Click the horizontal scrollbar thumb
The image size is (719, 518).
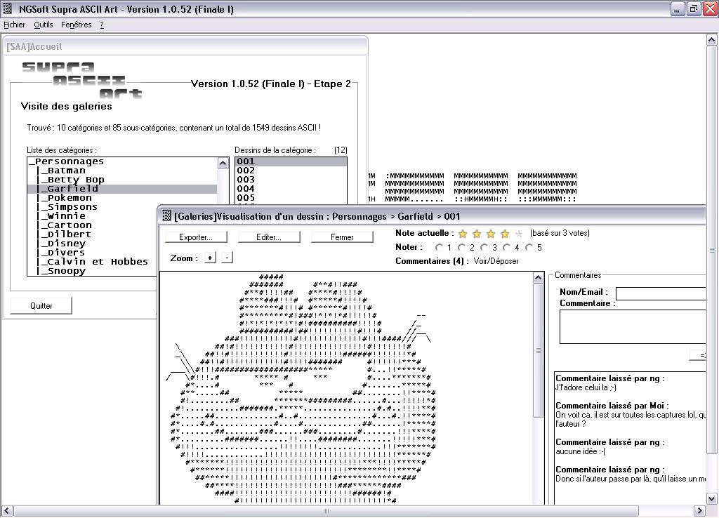tap(326, 511)
